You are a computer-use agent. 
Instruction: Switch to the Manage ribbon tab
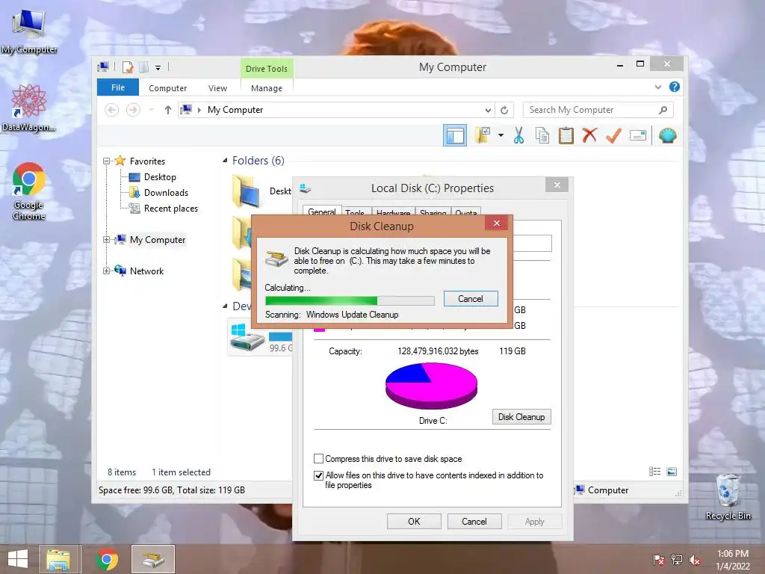coord(267,88)
